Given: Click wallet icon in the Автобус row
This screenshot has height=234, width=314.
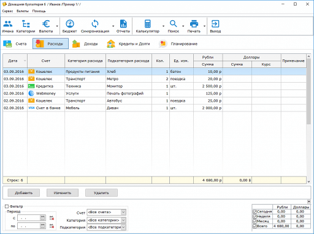Looking at the screenshot, I should 31,100.
